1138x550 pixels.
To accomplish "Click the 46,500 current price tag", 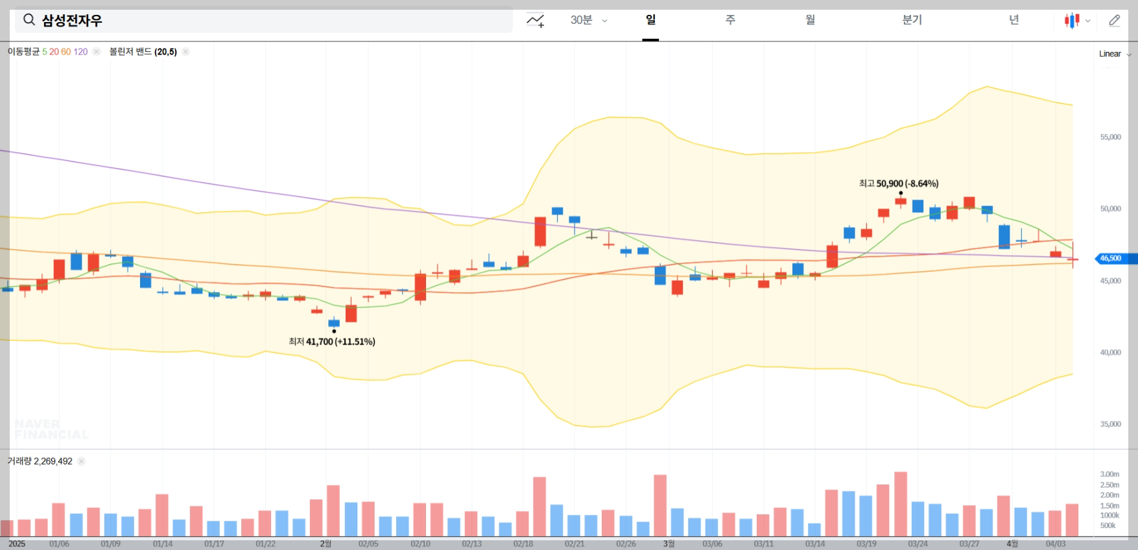I will pos(1115,258).
